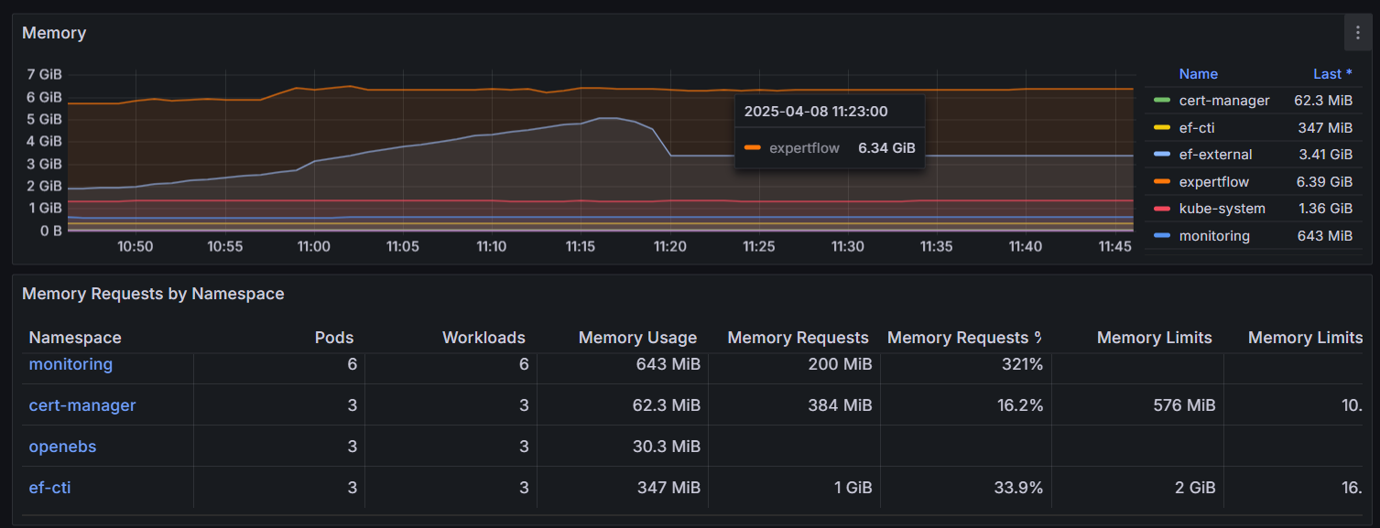Toggle expertflow series in the legend

(x=1213, y=182)
